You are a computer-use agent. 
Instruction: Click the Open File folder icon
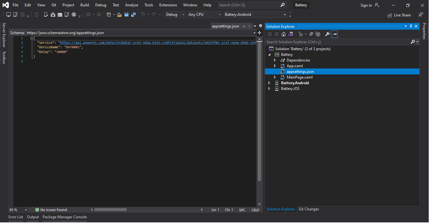(x=119, y=14)
